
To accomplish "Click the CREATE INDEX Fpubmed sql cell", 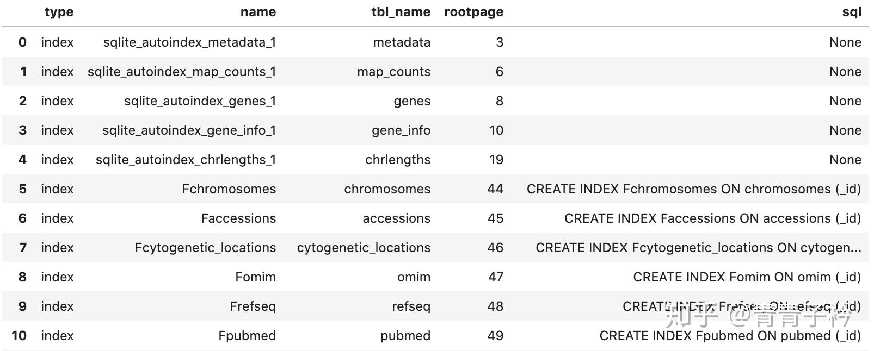I will tap(730, 336).
